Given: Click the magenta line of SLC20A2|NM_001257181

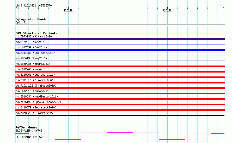Looking at the screenshot, I should click(120, 139).
